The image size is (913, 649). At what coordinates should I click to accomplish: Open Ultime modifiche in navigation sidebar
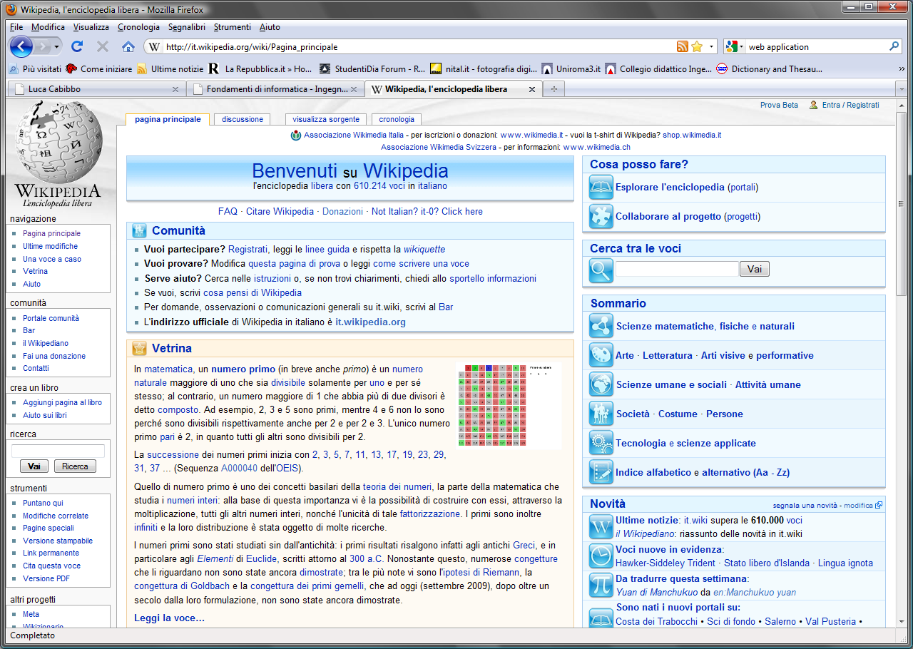(50, 246)
